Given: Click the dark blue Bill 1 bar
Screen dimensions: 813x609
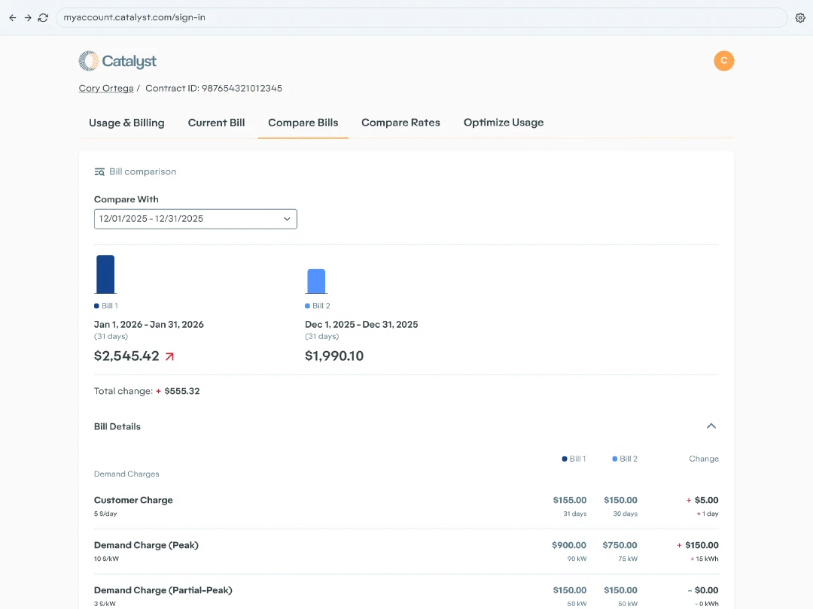Looking at the screenshot, I should click(105, 274).
